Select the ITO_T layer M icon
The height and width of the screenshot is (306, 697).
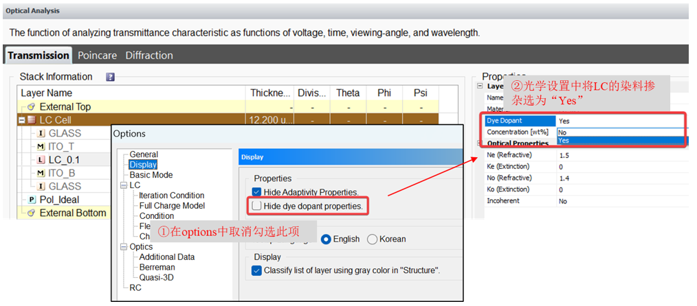pos(41,147)
